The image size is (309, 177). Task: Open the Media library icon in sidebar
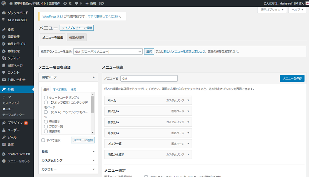pyautogui.click(x=4, y=58)
